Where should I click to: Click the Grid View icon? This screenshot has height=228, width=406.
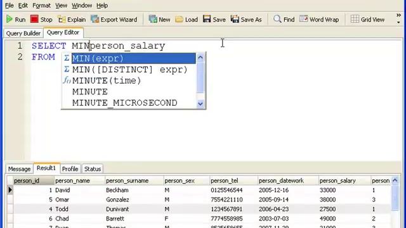[355, 19]
